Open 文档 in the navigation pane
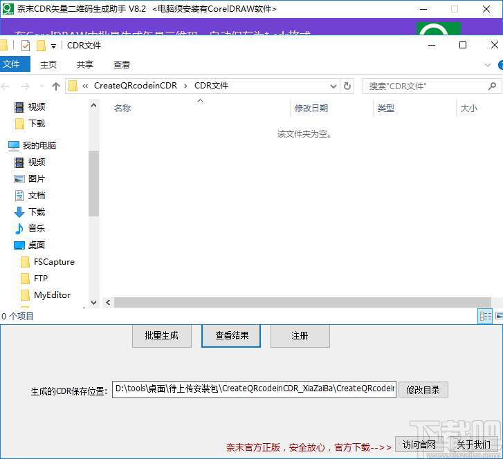This screenshot has height=459, width=503. 30,196
